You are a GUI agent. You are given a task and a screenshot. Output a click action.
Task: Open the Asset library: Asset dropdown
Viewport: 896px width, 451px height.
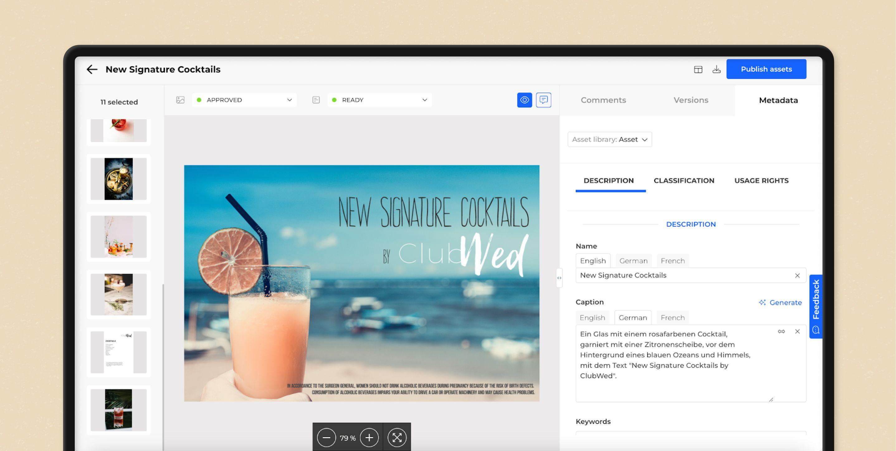point(609,139)
